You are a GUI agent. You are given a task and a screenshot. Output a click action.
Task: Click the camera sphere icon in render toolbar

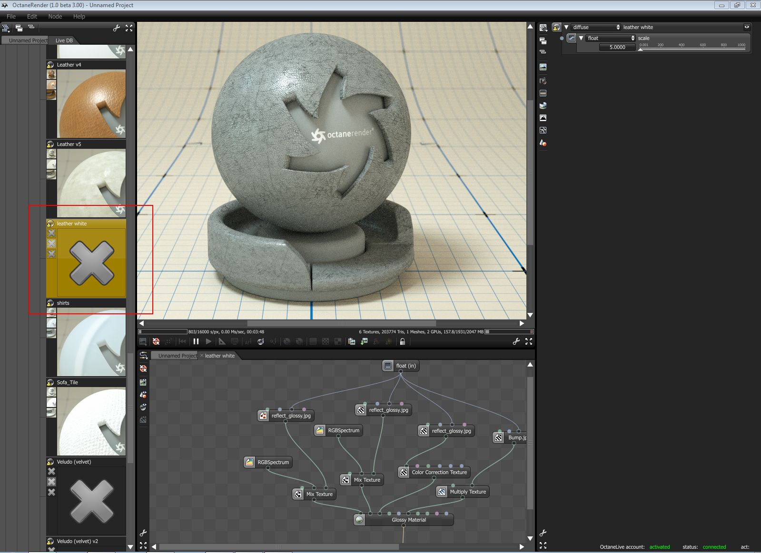[260, 341]
